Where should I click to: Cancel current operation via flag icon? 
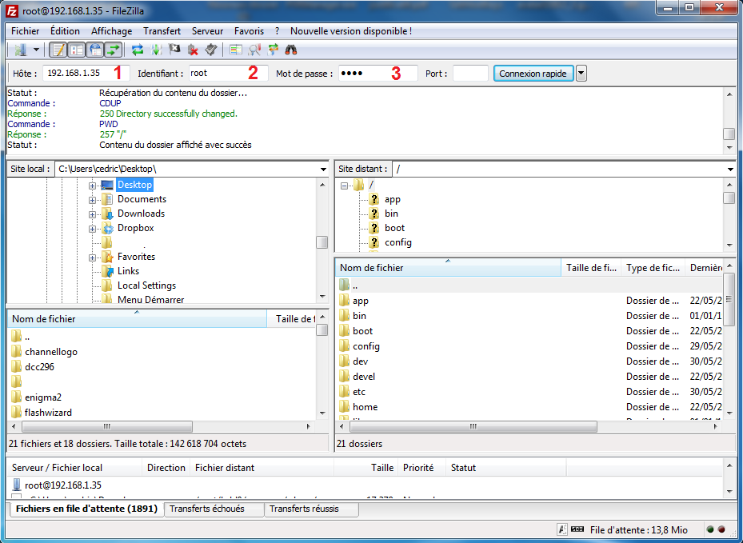click(174, 50)
